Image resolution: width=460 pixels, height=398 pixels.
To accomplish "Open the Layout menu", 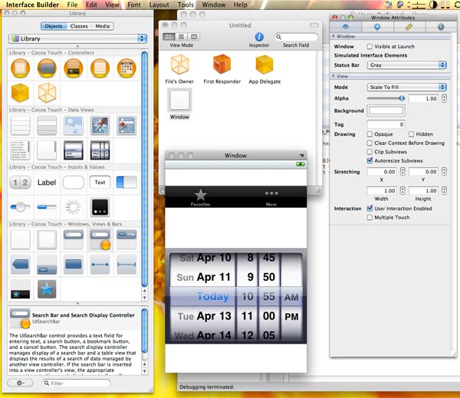I will coord(159,5).
